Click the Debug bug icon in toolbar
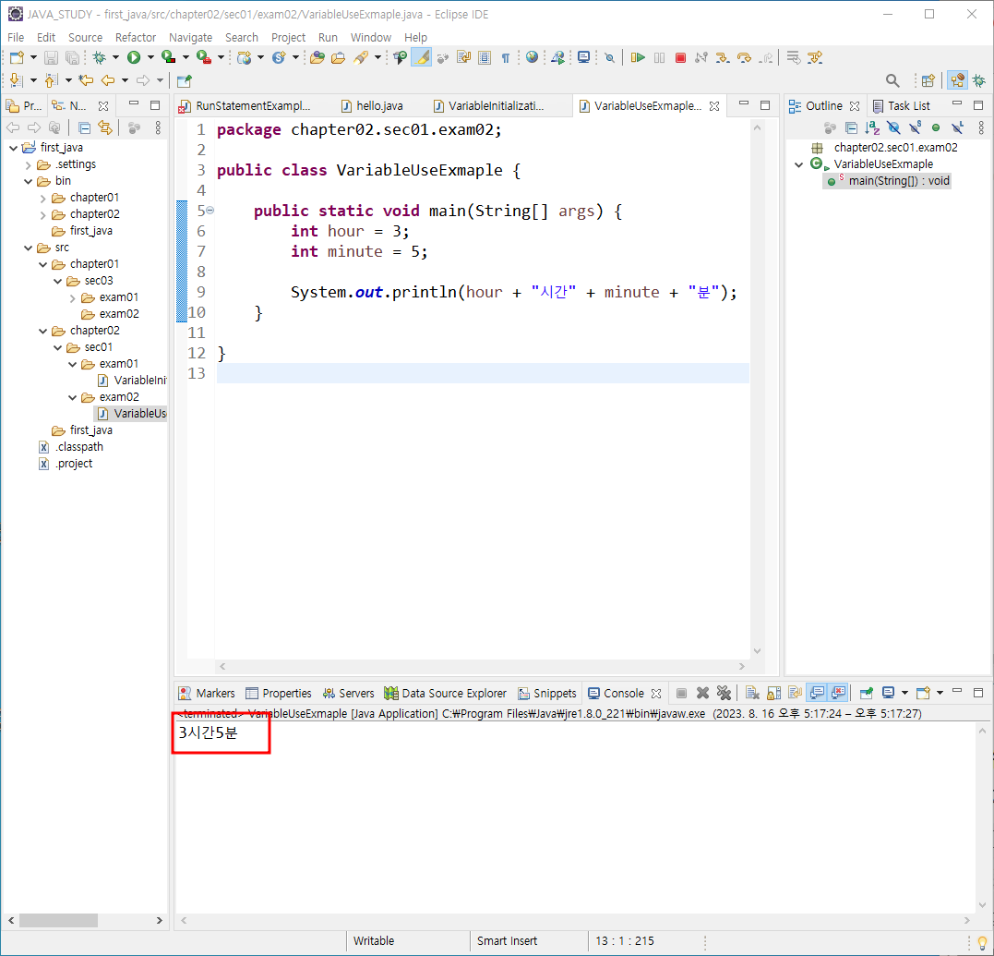Image resolution: width=994 pixels, height=956 pixels. pos(99,57)
